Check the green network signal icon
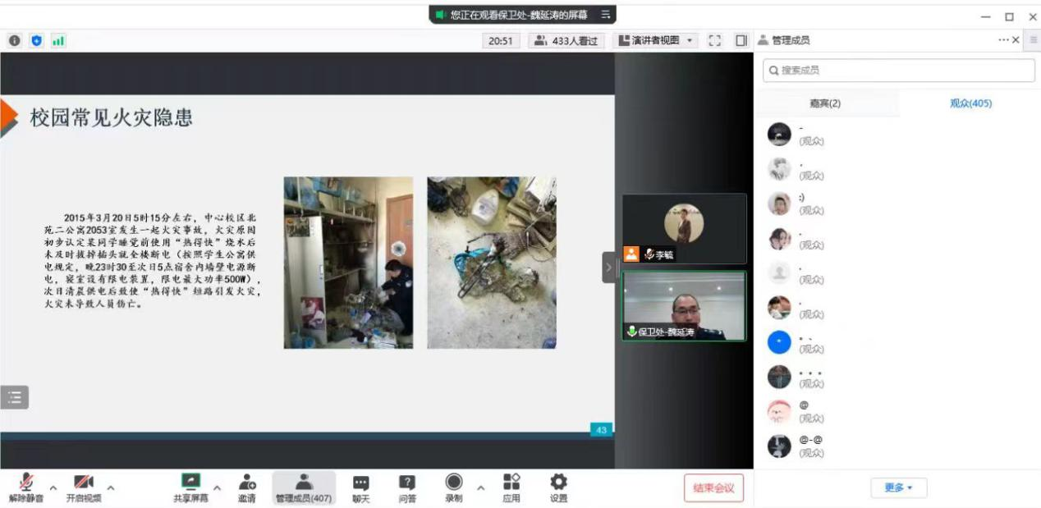1041x508 pixels. click(x=58, y=41)
